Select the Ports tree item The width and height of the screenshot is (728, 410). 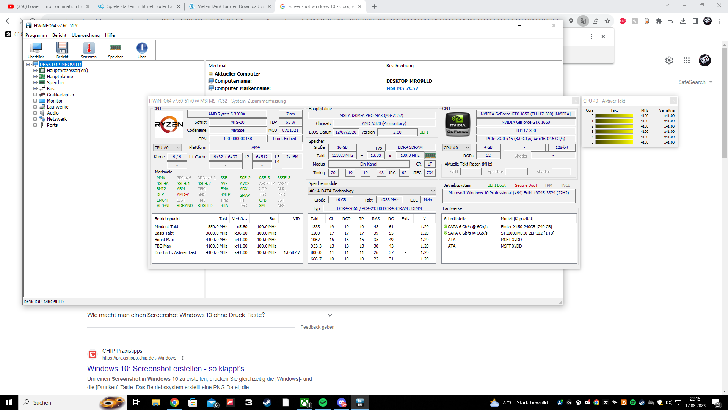point(52,125)
